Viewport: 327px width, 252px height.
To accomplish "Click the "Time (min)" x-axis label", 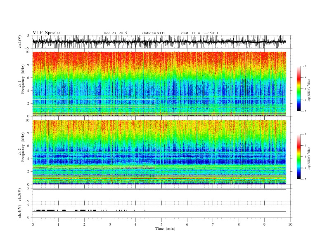I will pos(165,229).
